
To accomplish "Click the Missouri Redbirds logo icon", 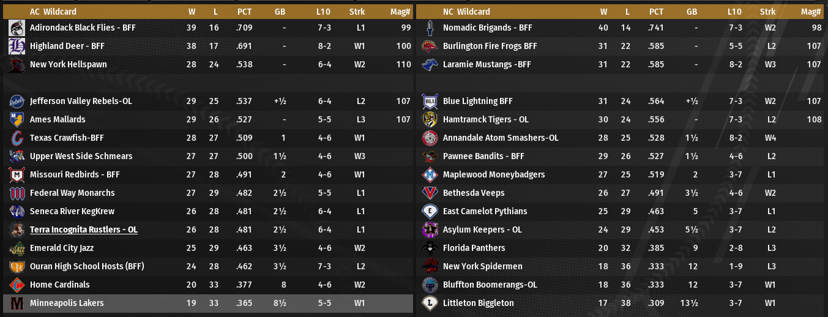I will pos(17,174).
